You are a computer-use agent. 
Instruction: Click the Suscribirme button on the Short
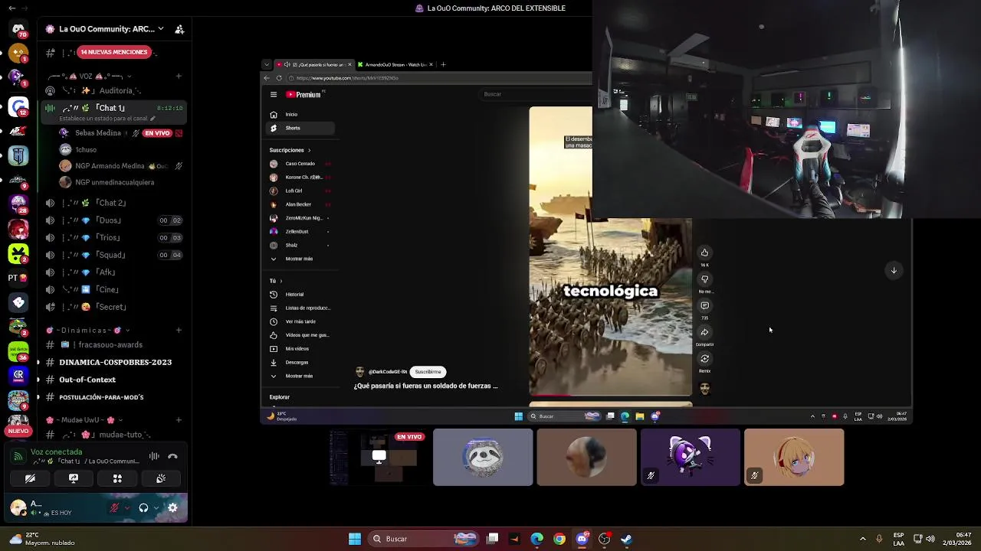tap(428, 372)
